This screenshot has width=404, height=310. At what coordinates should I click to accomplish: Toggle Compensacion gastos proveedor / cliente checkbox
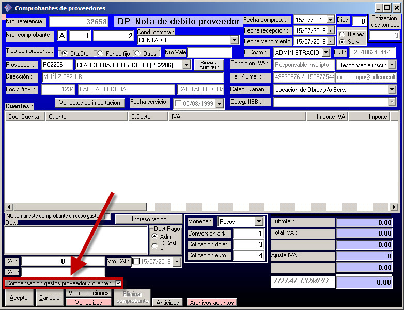[119, 283]
